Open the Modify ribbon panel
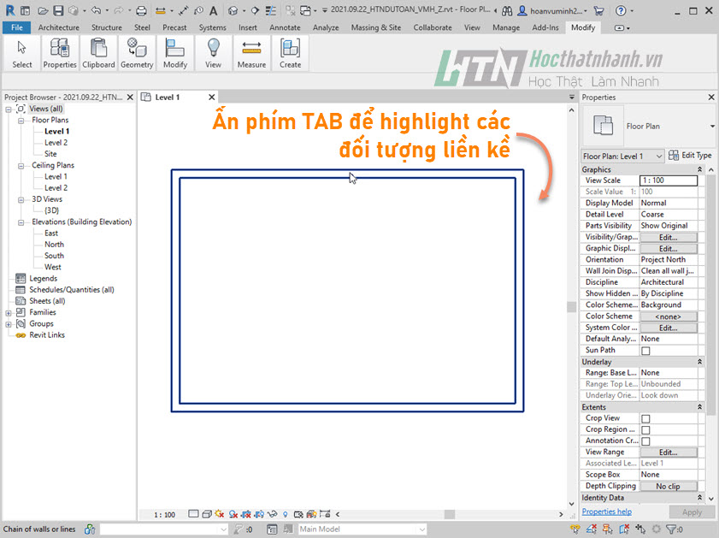Viewport: 719px width, 538px height. 175,54
